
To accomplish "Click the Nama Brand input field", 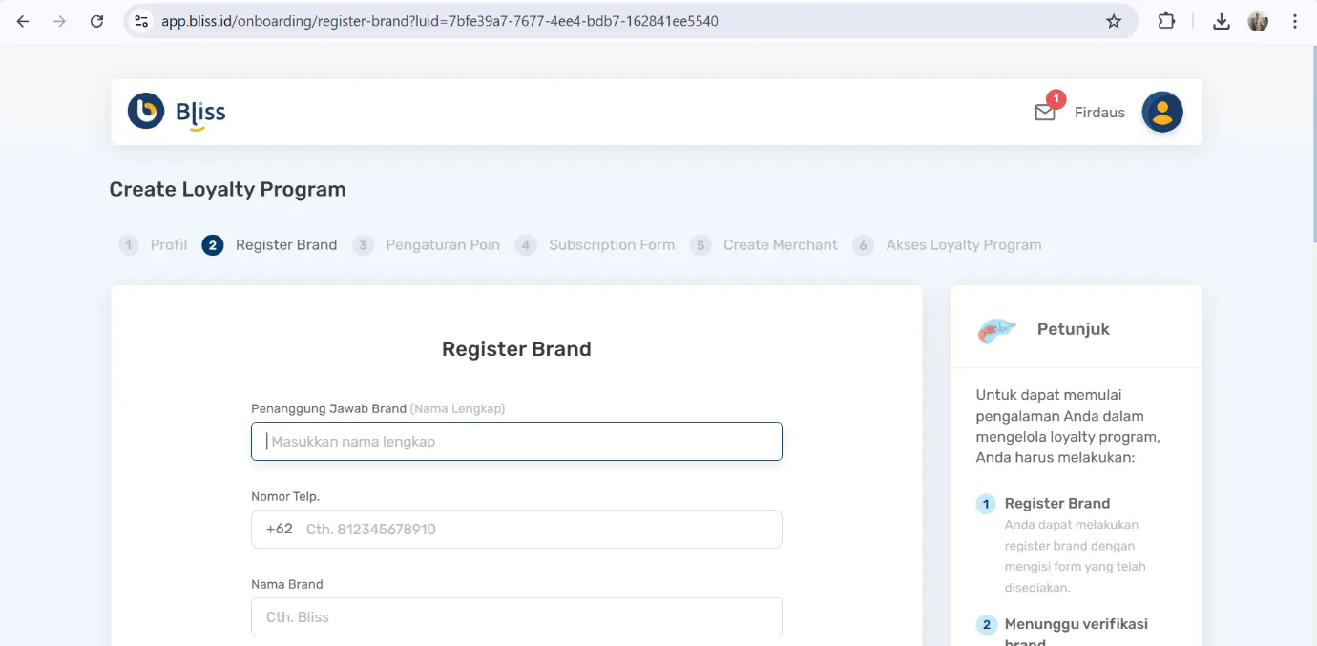I will coord(516,616).
